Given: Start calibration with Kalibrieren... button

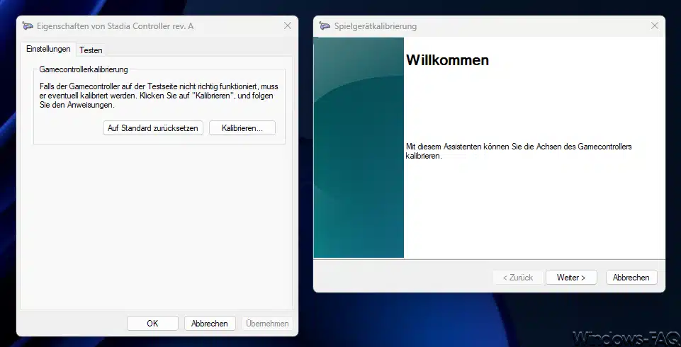Looking at the screenshot, I should point(242,128).
